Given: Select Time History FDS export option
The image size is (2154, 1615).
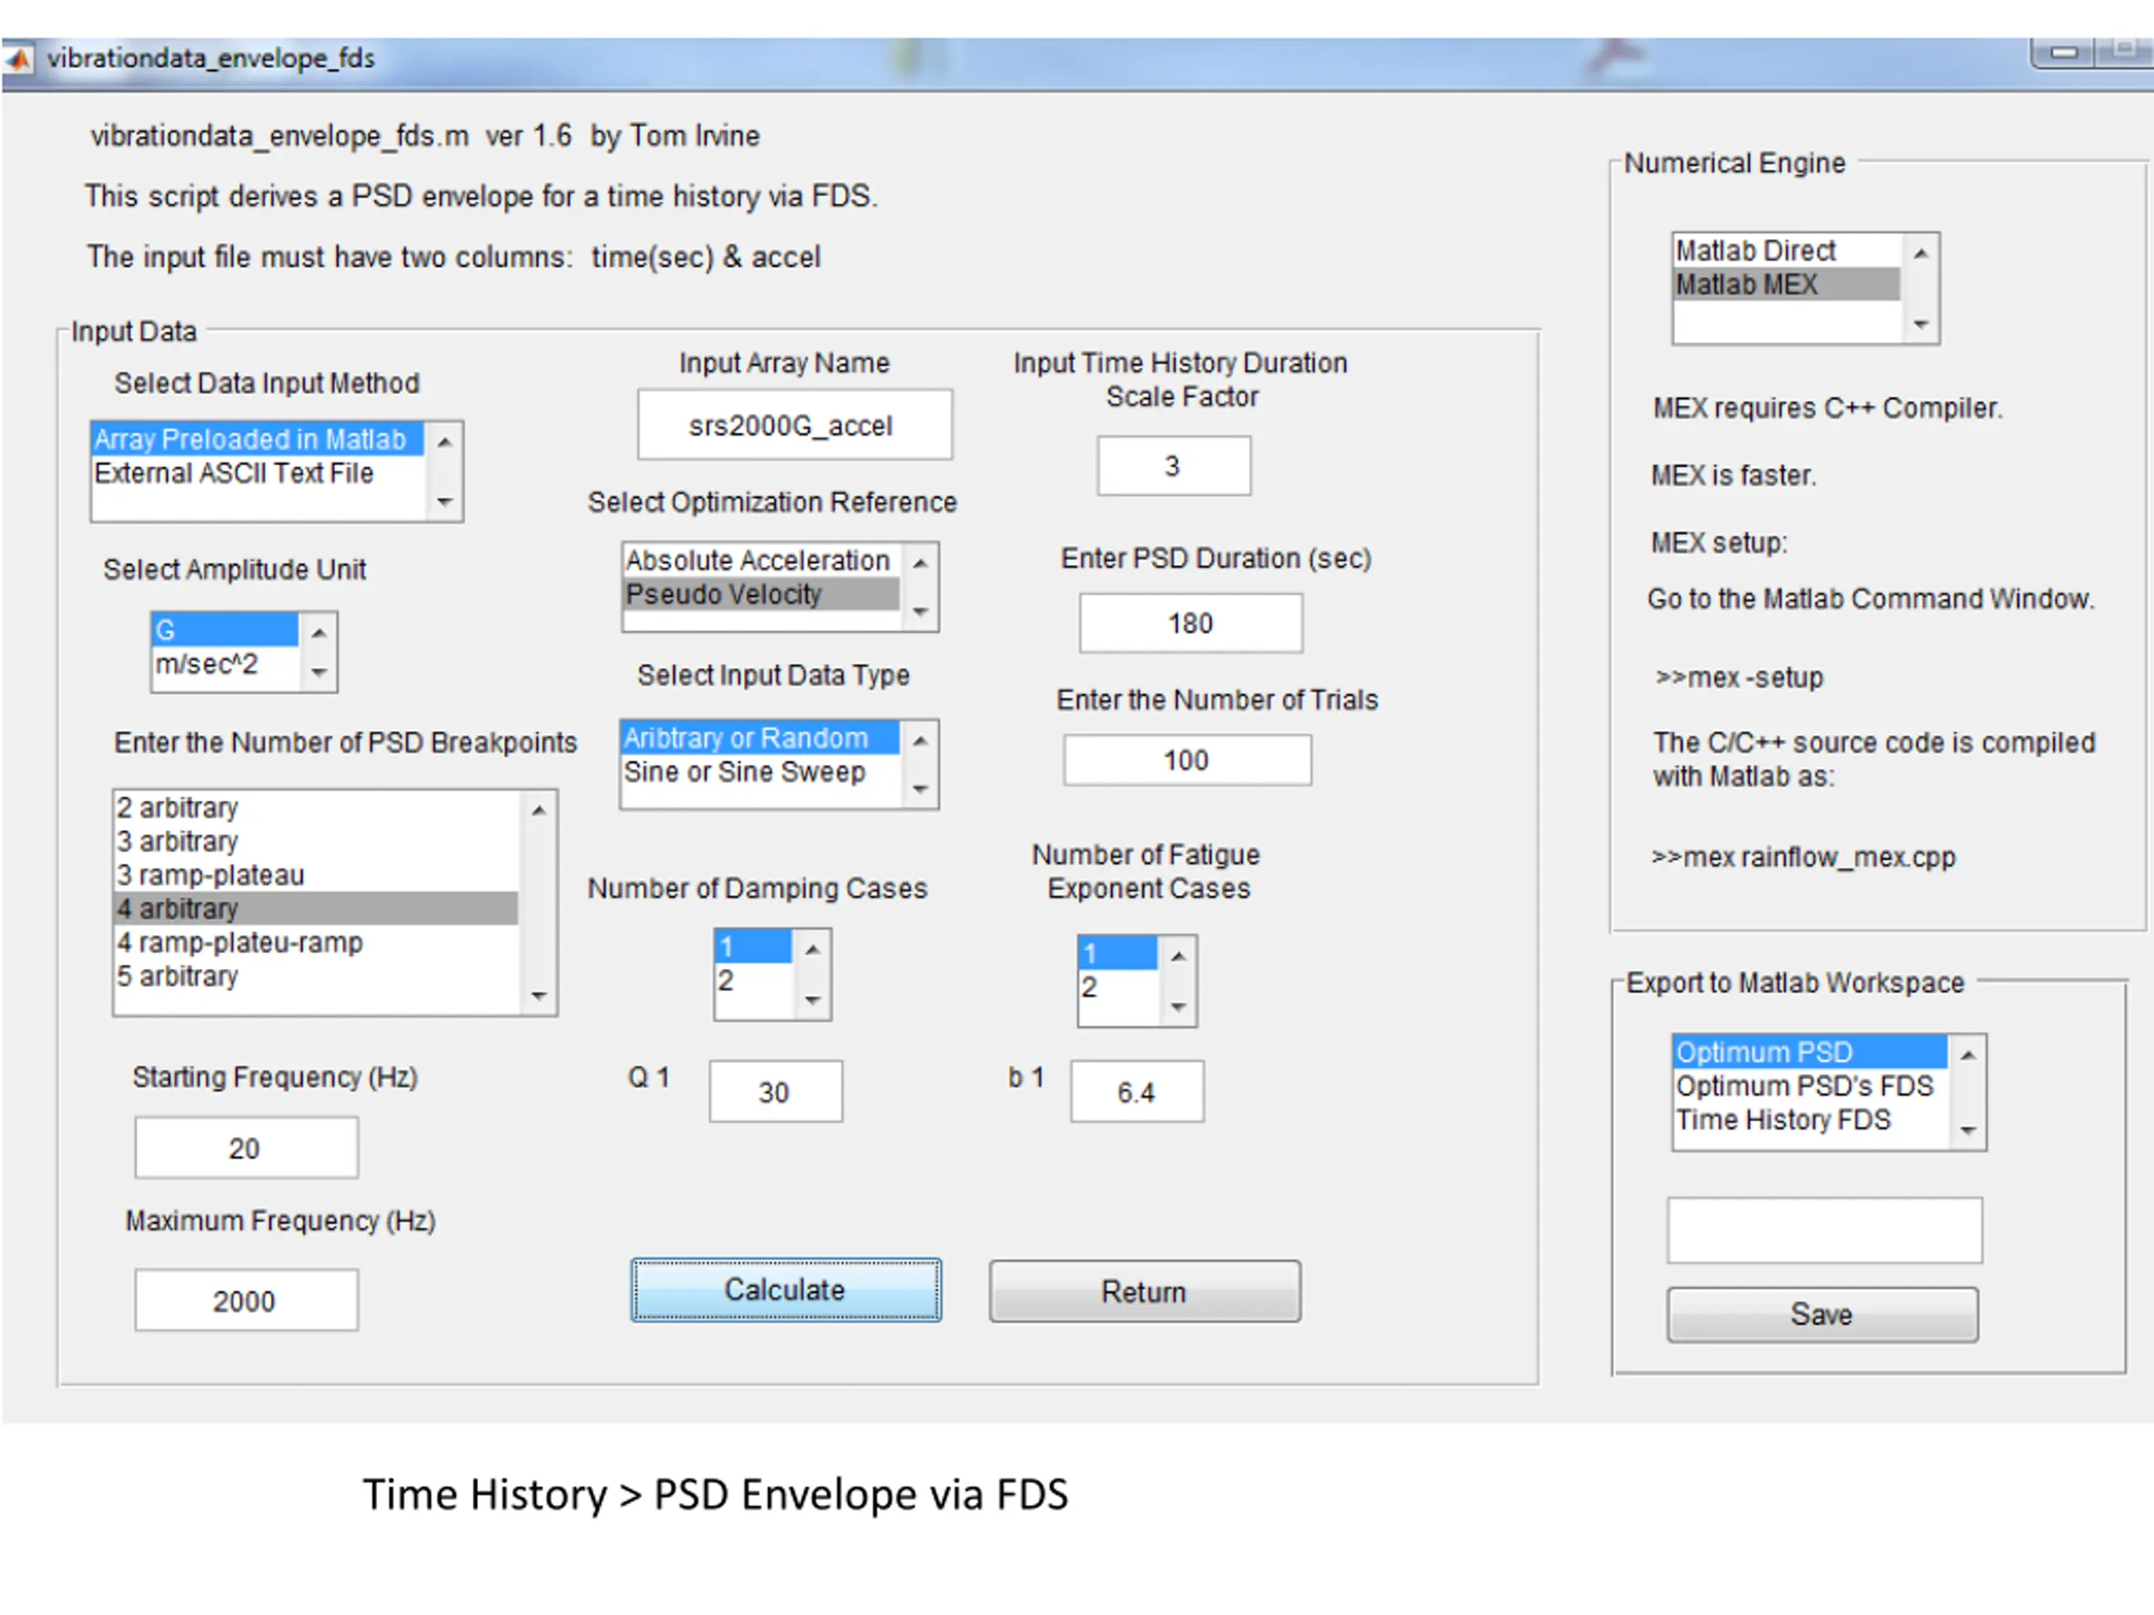Looking at the screenshot, I should (1810, 1120).
